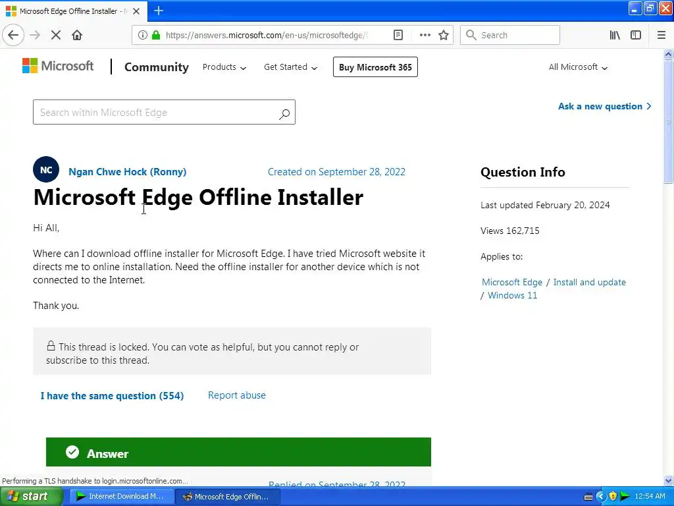Click the Report abuse link
Screen dimensions: 674x506
[x=237, y=395]
